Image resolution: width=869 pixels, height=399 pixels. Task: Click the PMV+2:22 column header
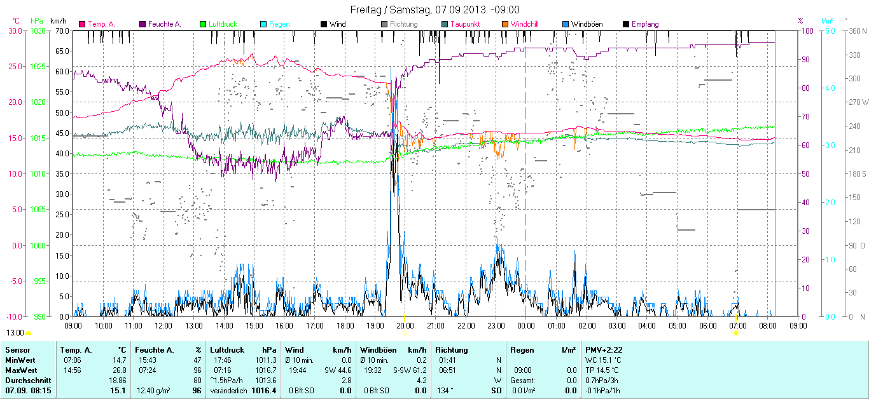tap(604, 350)
